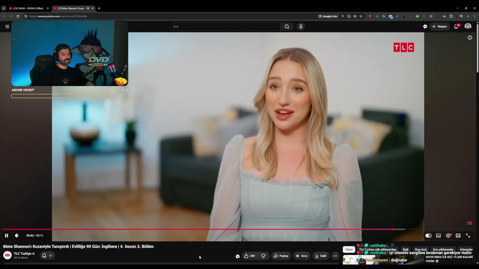Click the install app icon in address bar
This screenshot has height=269, width=479.
pos(349,16)
